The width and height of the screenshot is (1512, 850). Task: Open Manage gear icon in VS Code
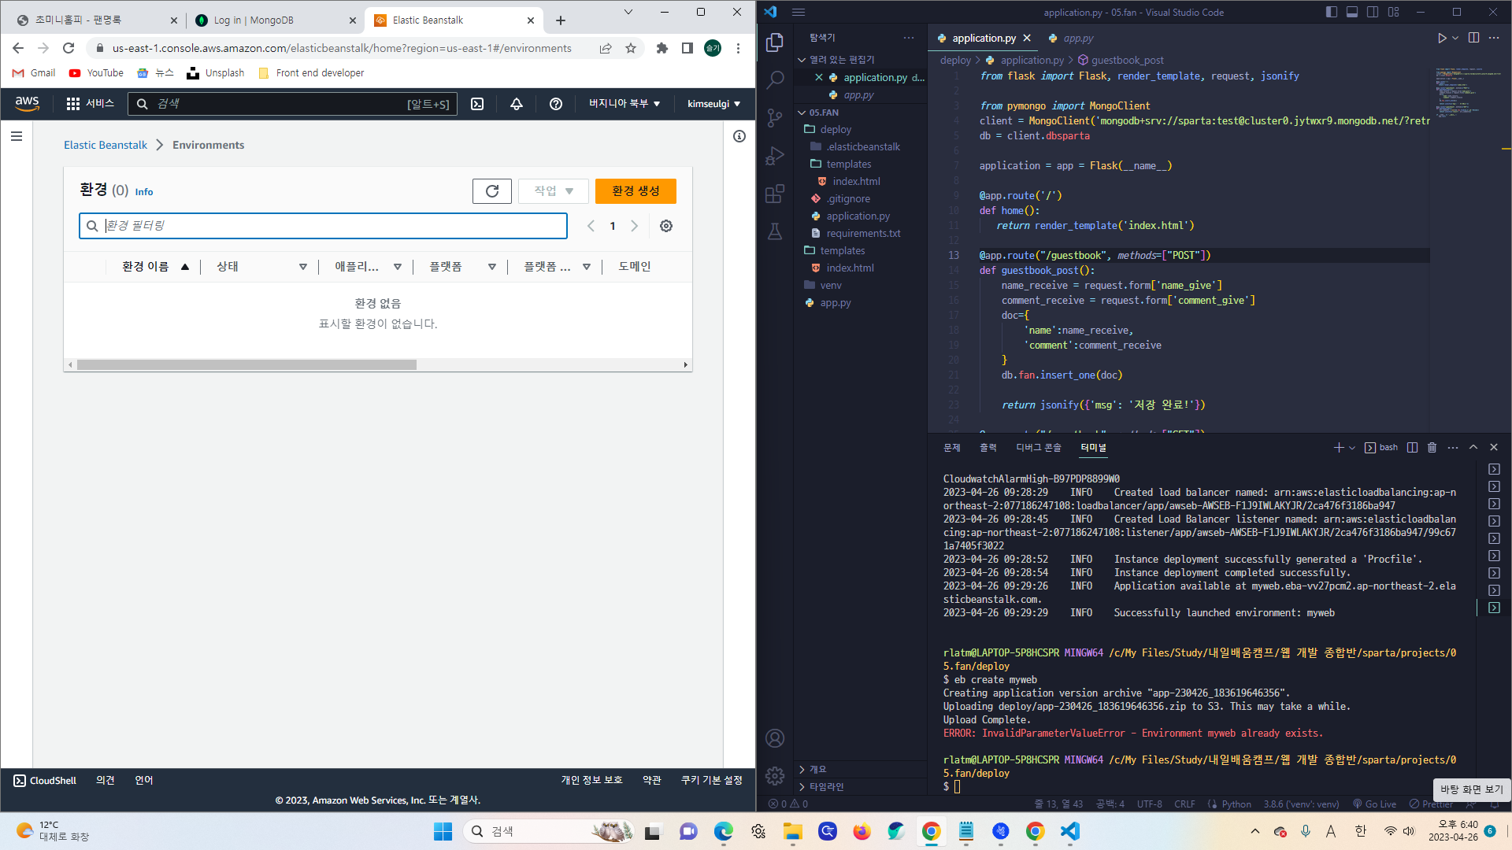(x=775, y=776)
